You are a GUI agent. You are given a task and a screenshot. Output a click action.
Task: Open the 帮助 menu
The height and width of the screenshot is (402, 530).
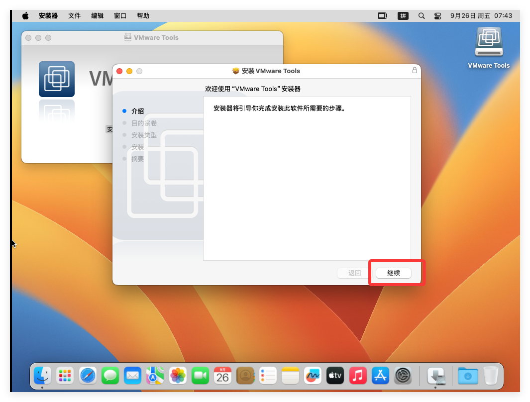pos(143,15)
